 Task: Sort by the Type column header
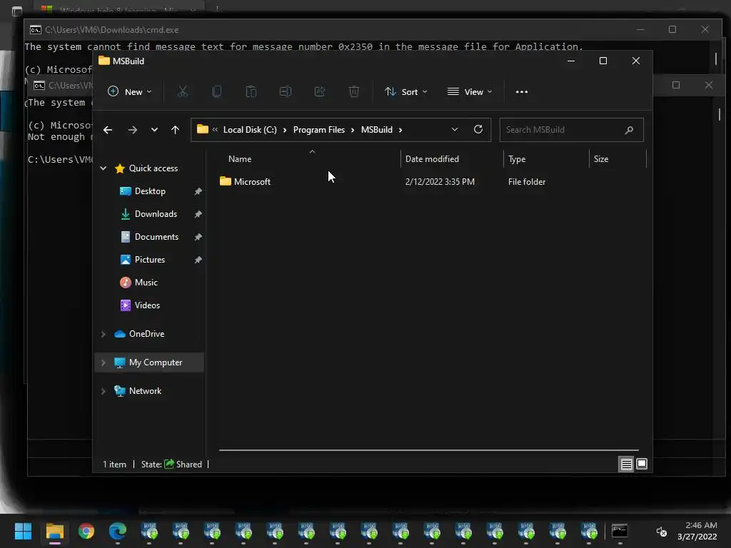tap(517, 159)
